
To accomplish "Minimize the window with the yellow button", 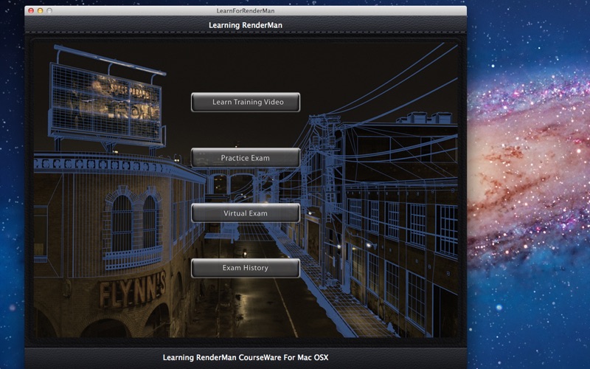I will click(x=41, y=10).
